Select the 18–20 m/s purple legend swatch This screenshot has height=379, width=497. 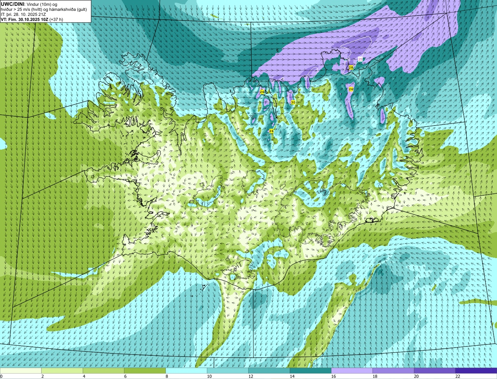point(393,370)
